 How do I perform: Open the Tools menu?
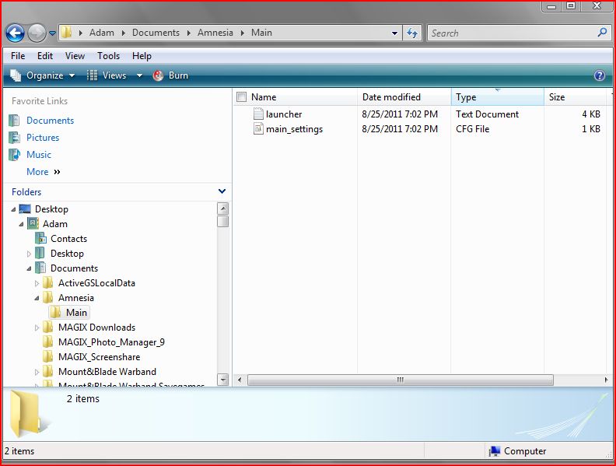click(x=108, y=56)
